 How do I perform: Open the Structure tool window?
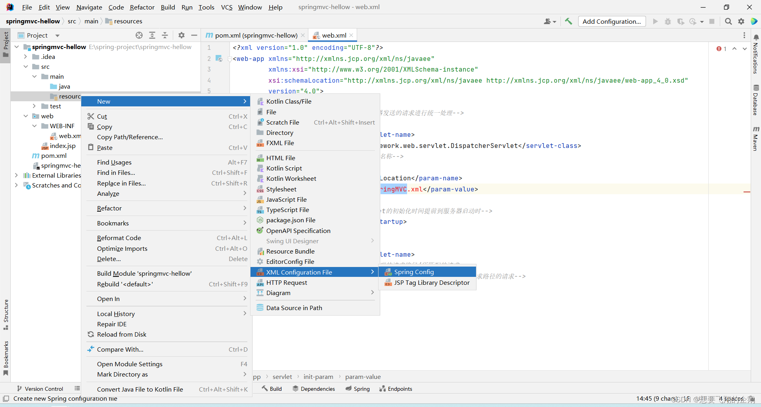tap(6, 315)
